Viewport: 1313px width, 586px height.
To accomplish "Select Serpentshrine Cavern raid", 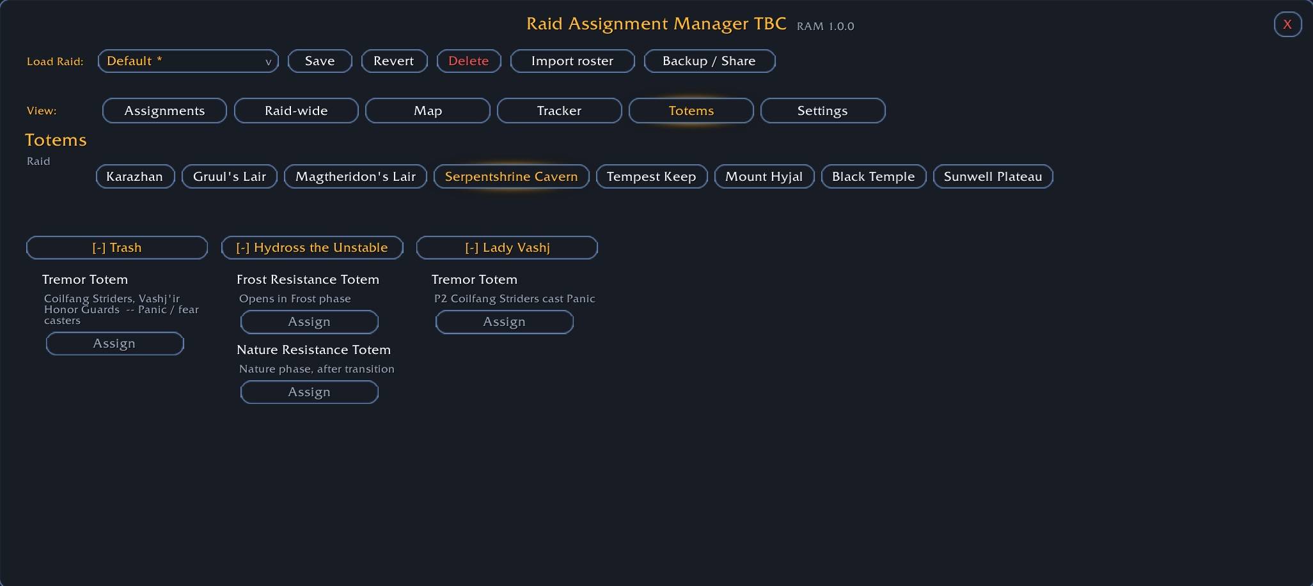I will pos(512,176).
